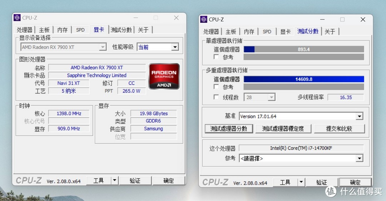The width and height of the screenshot is (386, 201).
Task: Click the 5 纳米 process field
Action: click(x=69, y=91)
